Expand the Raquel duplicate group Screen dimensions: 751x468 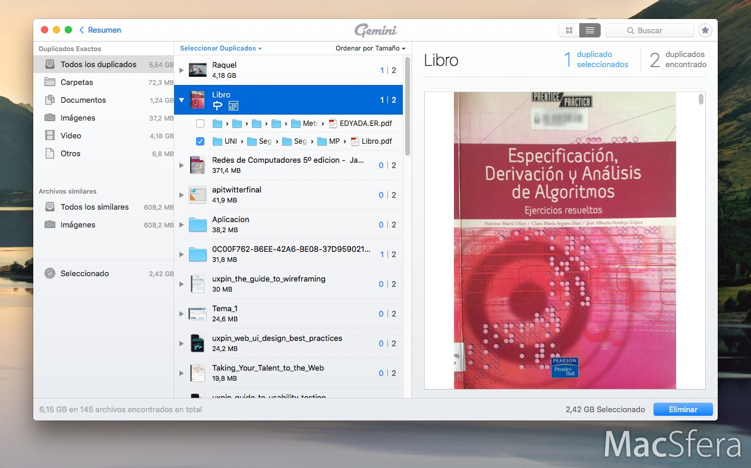click(x=182, y=71)
